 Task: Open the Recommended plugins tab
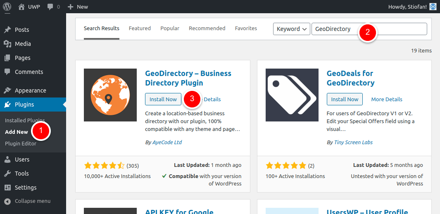tap(207, 29)
